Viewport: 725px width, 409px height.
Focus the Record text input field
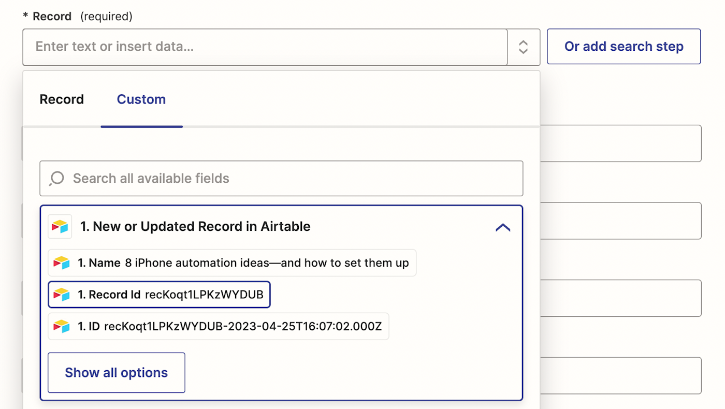pyautogui.click(x=265, y=47)
